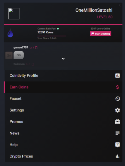Click the News lines icon
This screenshot has width=125, height=166.
pos(118,133)
